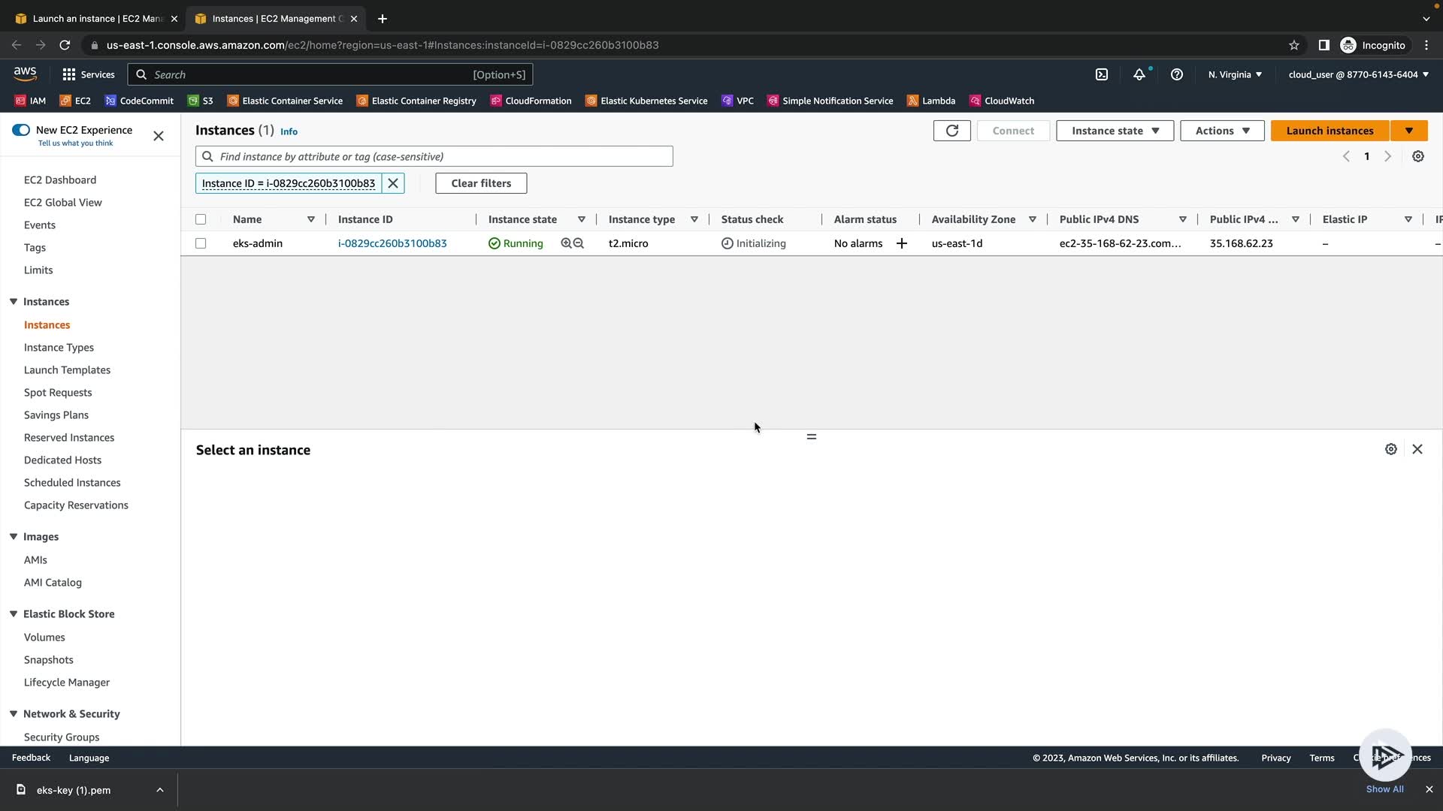The image size is (1443, 811).
Task: Open details panel settings gear
Action: pos(1390,449)
